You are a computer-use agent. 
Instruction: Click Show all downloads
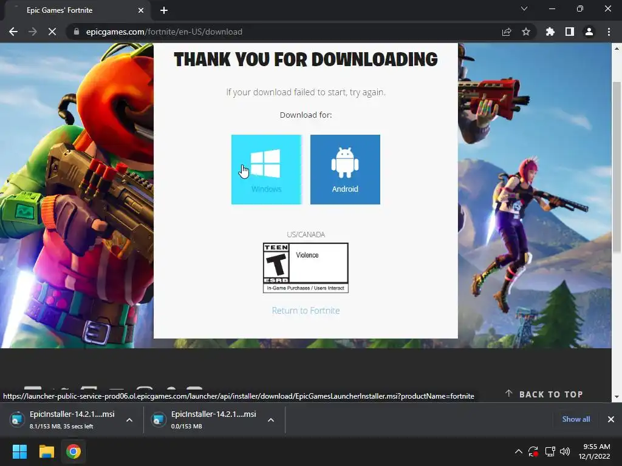tap(576, 419)
